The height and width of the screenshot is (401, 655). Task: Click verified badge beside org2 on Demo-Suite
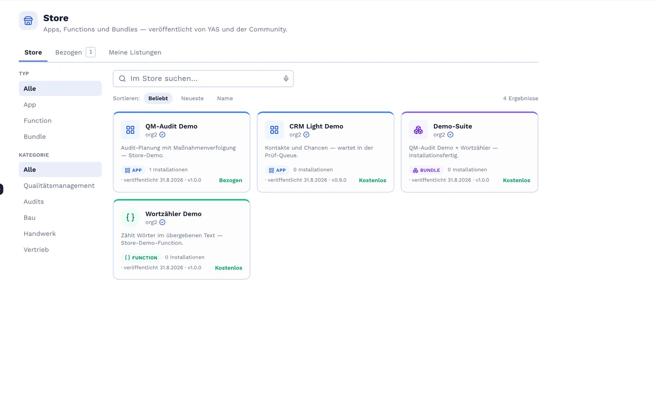point(450,135)
